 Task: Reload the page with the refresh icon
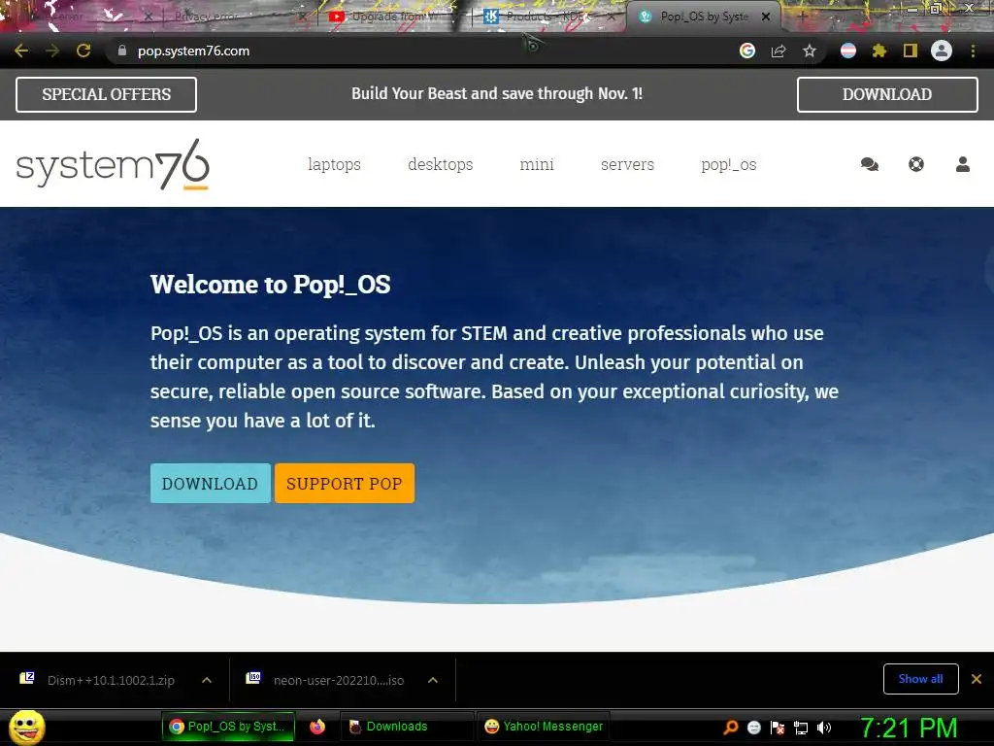click(x=83, y=51)
